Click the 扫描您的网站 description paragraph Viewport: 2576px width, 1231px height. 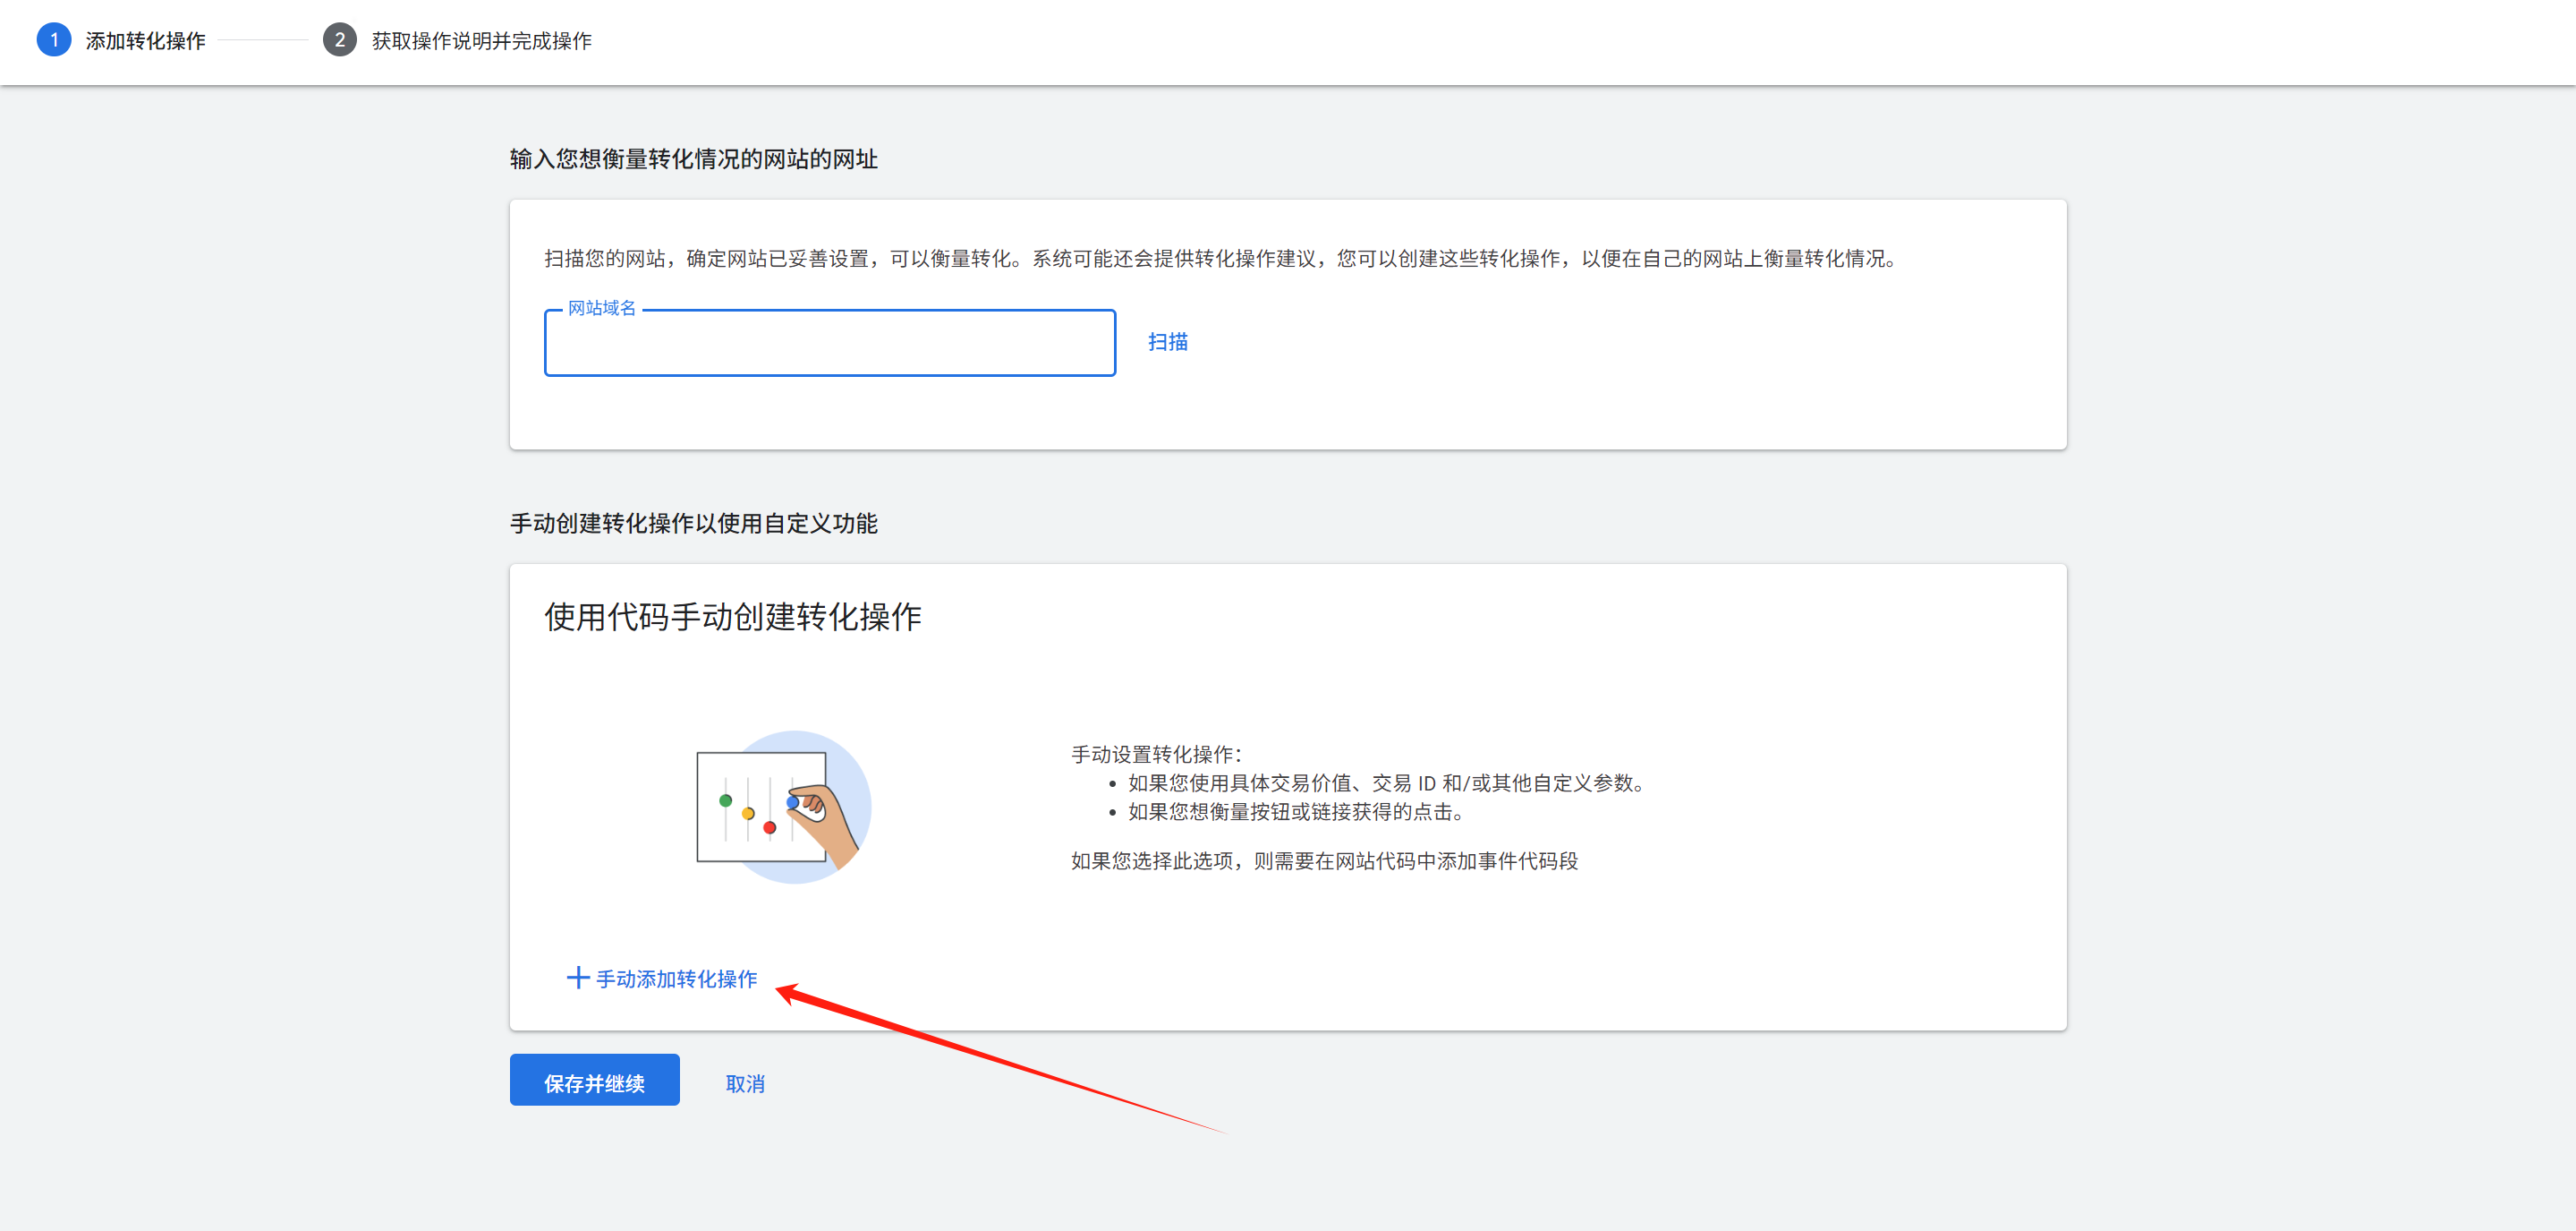1222,258
